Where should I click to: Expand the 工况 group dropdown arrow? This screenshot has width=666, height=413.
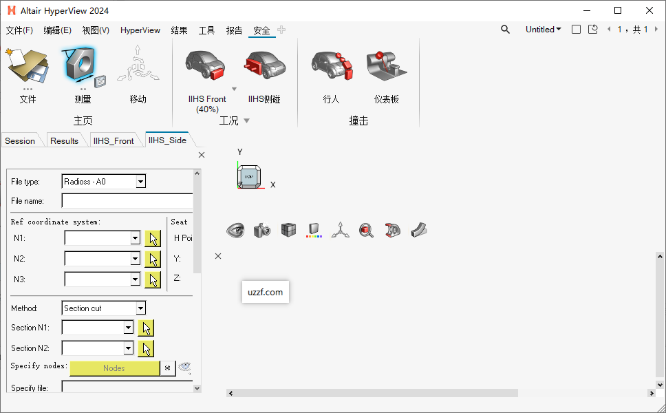point(247,120)
